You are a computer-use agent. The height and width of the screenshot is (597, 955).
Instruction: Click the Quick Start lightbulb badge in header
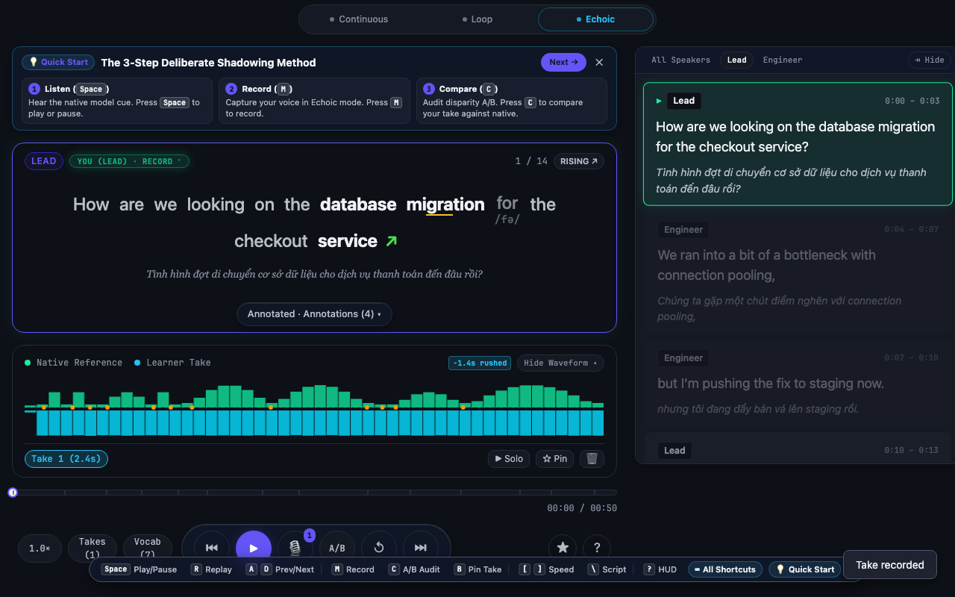pyautogui.click(x=58, y=63)
